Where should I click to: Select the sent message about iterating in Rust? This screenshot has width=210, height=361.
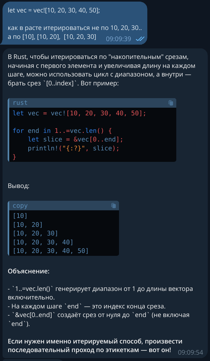click(x=73, y=23)
